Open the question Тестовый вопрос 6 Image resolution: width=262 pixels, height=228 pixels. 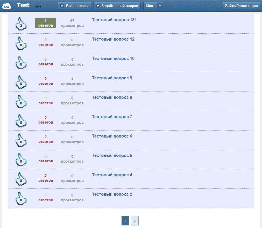tap(112, 136)
